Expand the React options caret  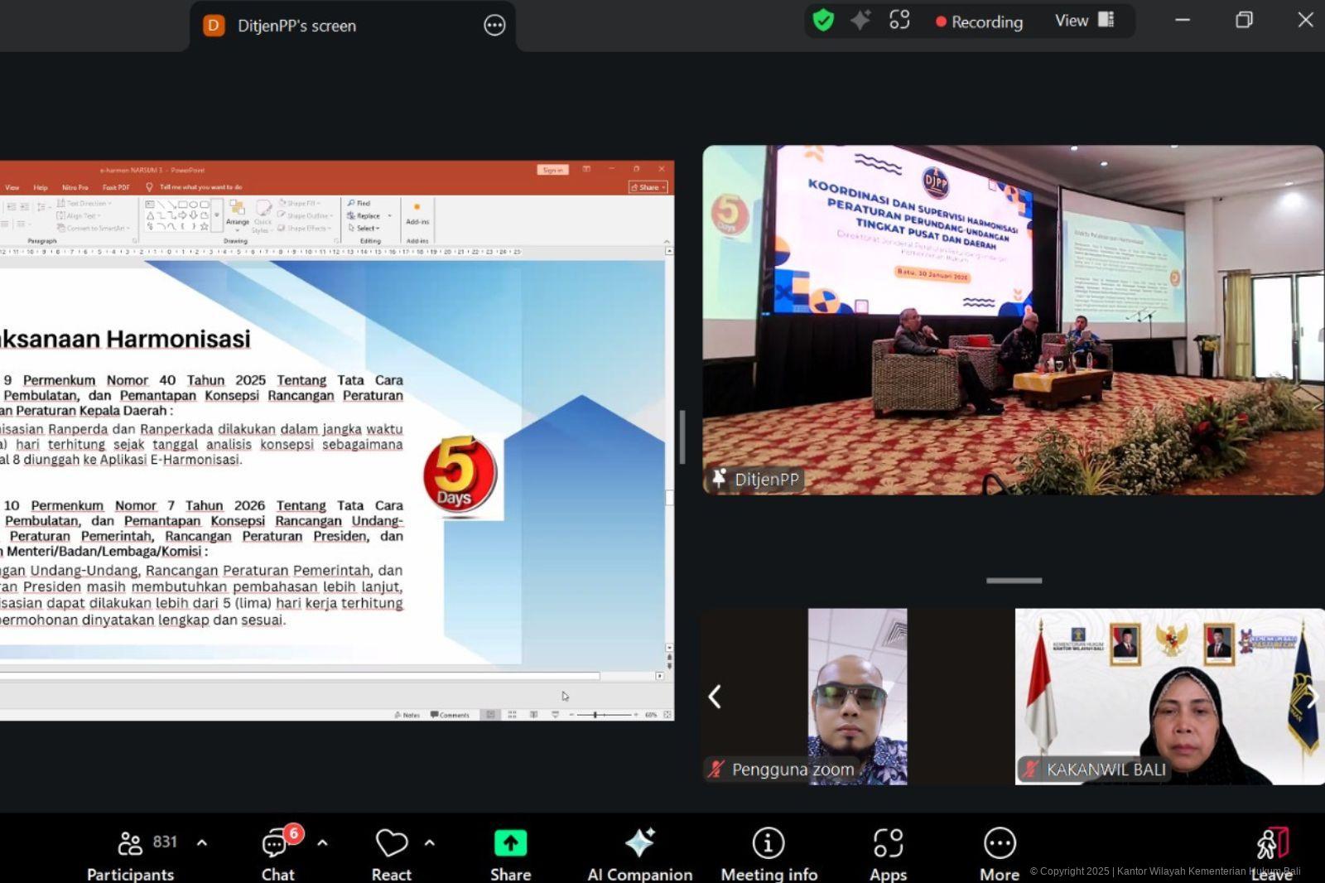(429, 843)
